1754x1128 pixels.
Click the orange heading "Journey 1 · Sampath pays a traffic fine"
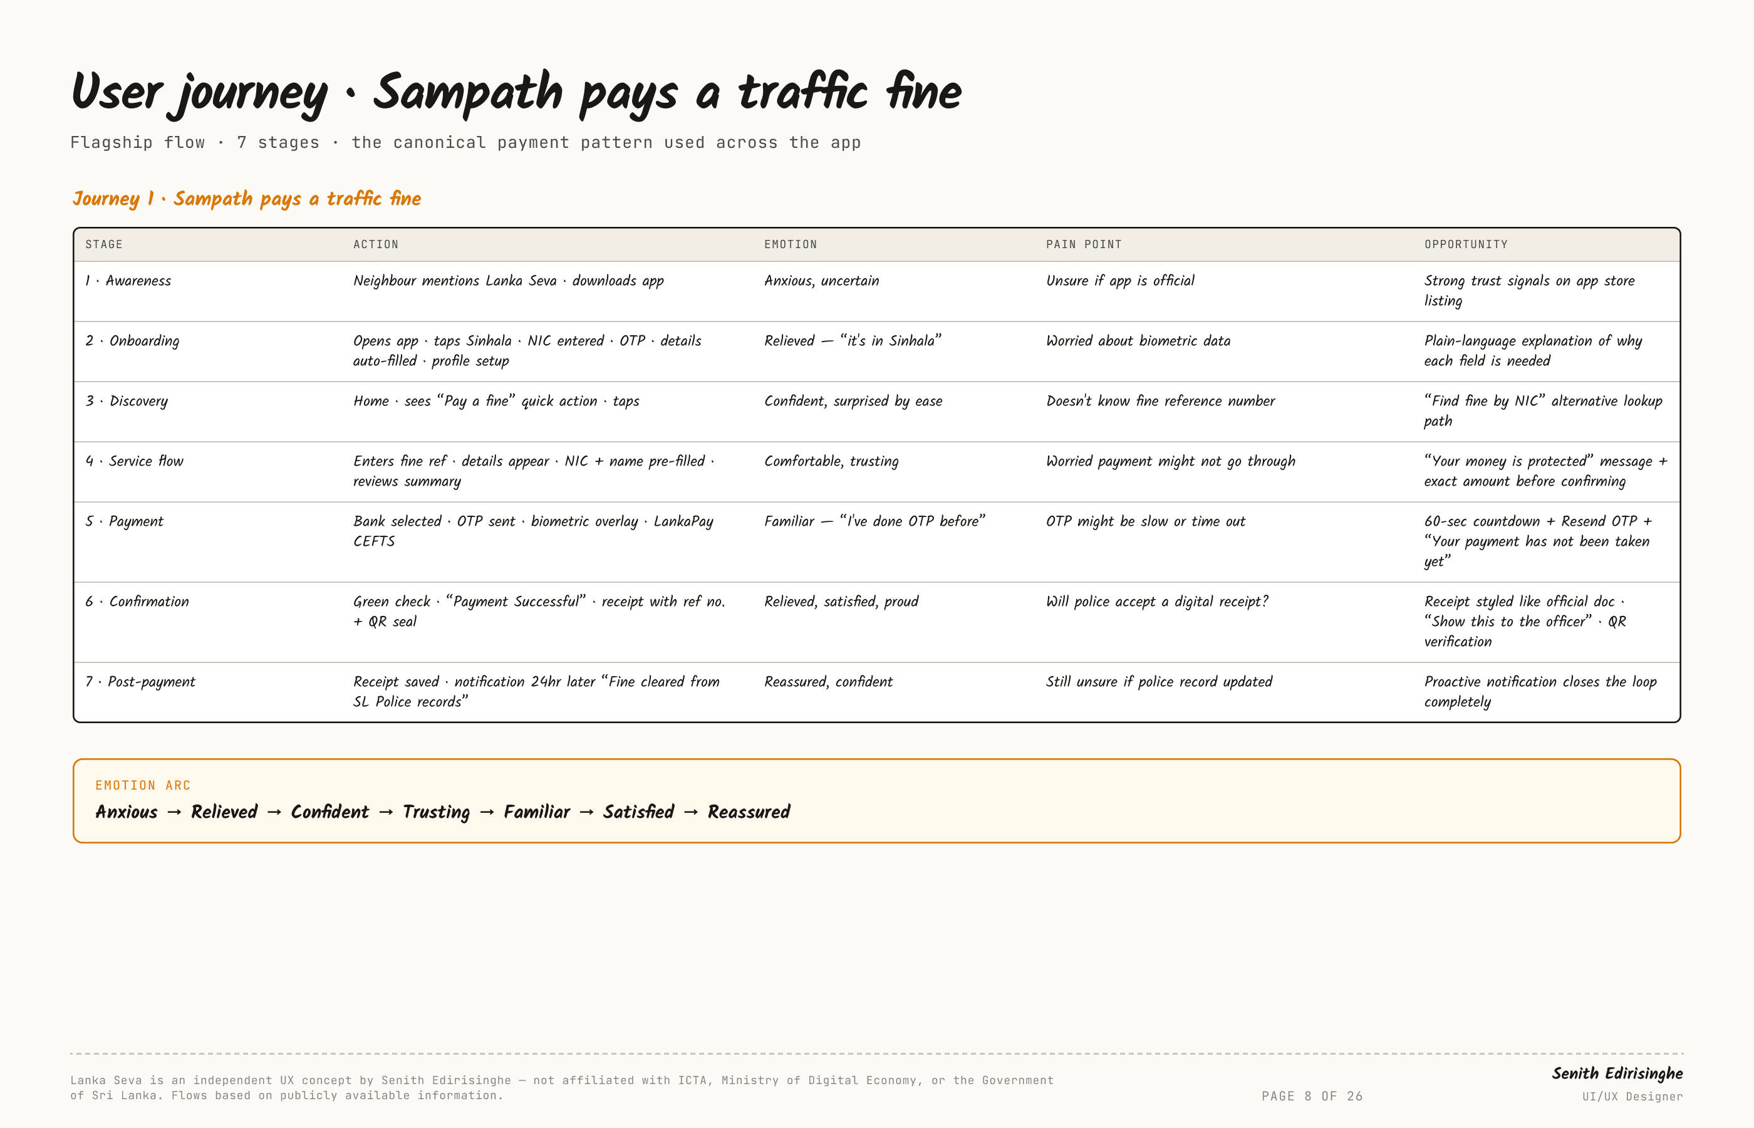[247, 199]
